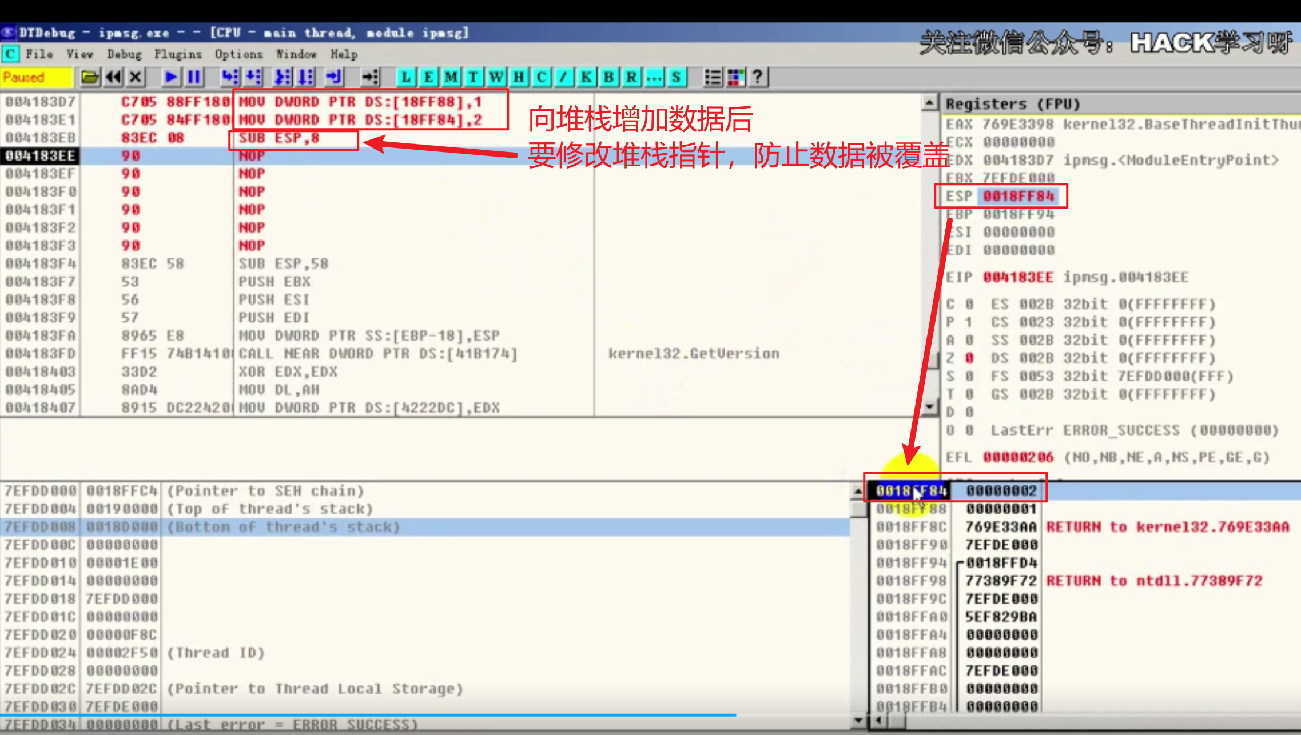1301x735 pixels.
Task: Show Breakpoints window with the B button
Action: click(609, 77)
